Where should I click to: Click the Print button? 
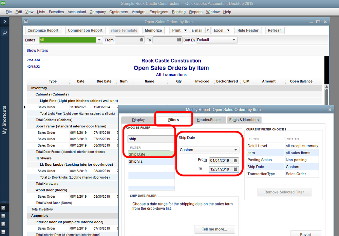tap(176, 31)
